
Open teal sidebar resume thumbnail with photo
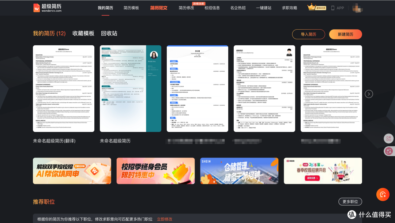(131, 88)
